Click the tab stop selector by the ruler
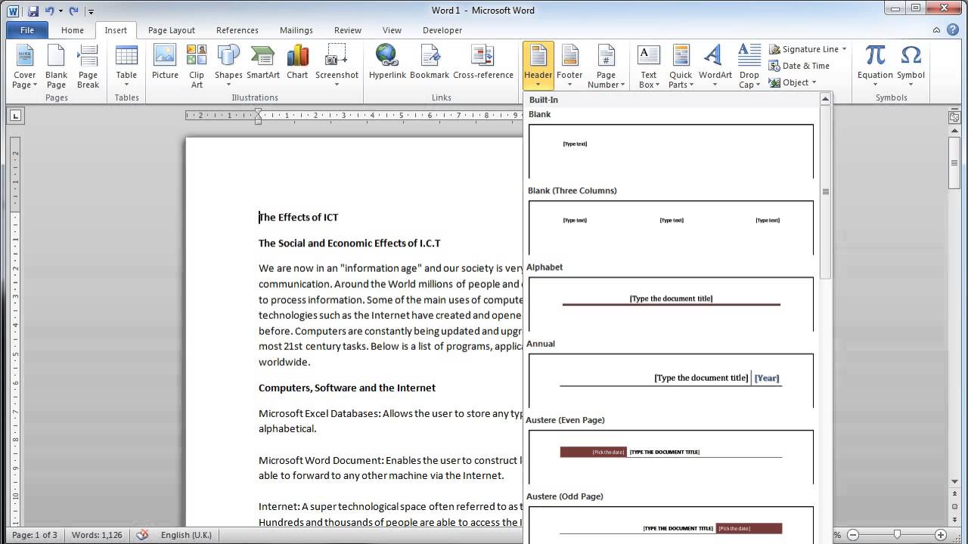The image size is (968, 544). point(16,116)
